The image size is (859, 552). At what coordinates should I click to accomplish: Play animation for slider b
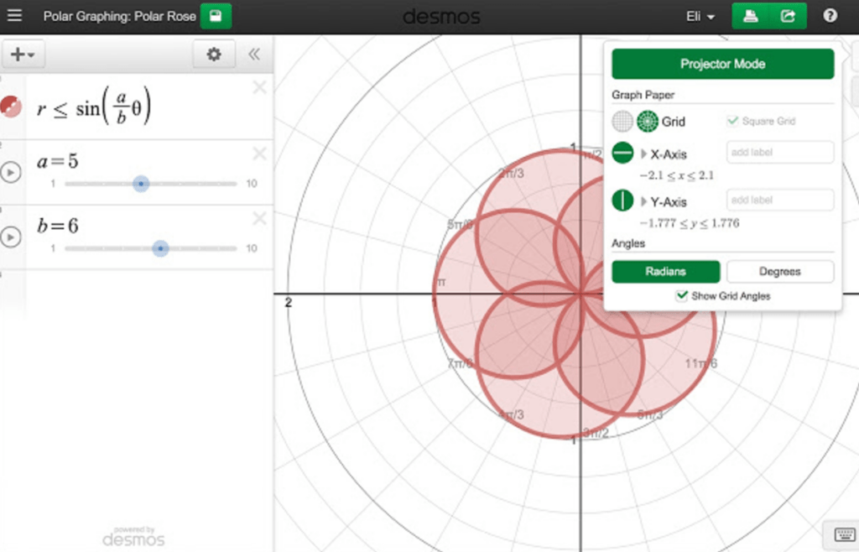10,237
